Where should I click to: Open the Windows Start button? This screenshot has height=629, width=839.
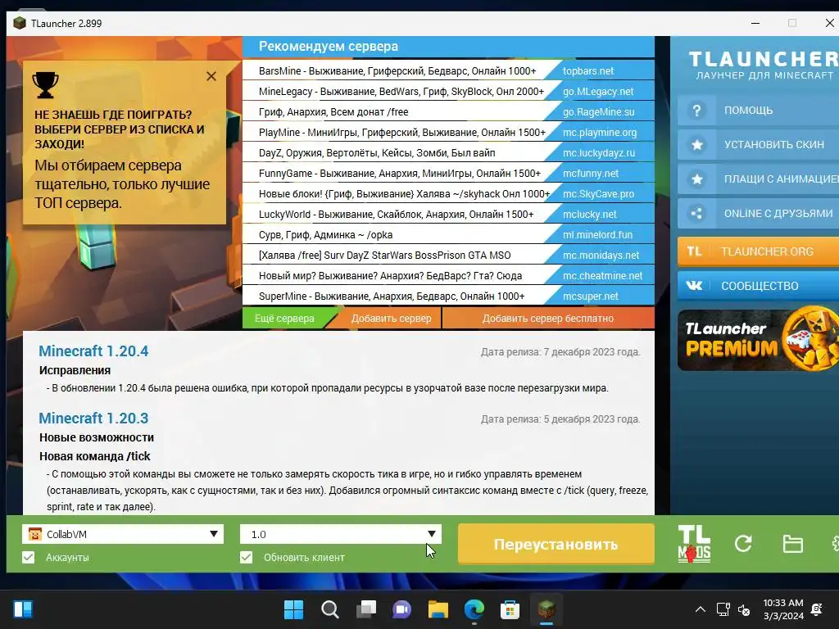(293, 609)
